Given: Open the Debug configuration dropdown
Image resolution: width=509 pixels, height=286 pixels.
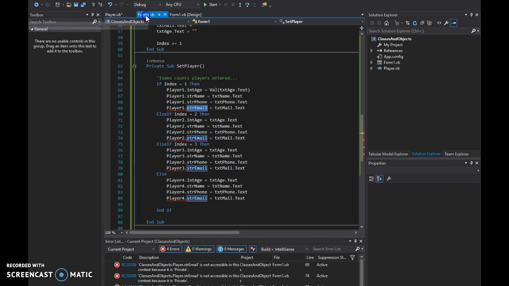Looking at the screenshot, I should pyautogui.click(x=147, y=5).
